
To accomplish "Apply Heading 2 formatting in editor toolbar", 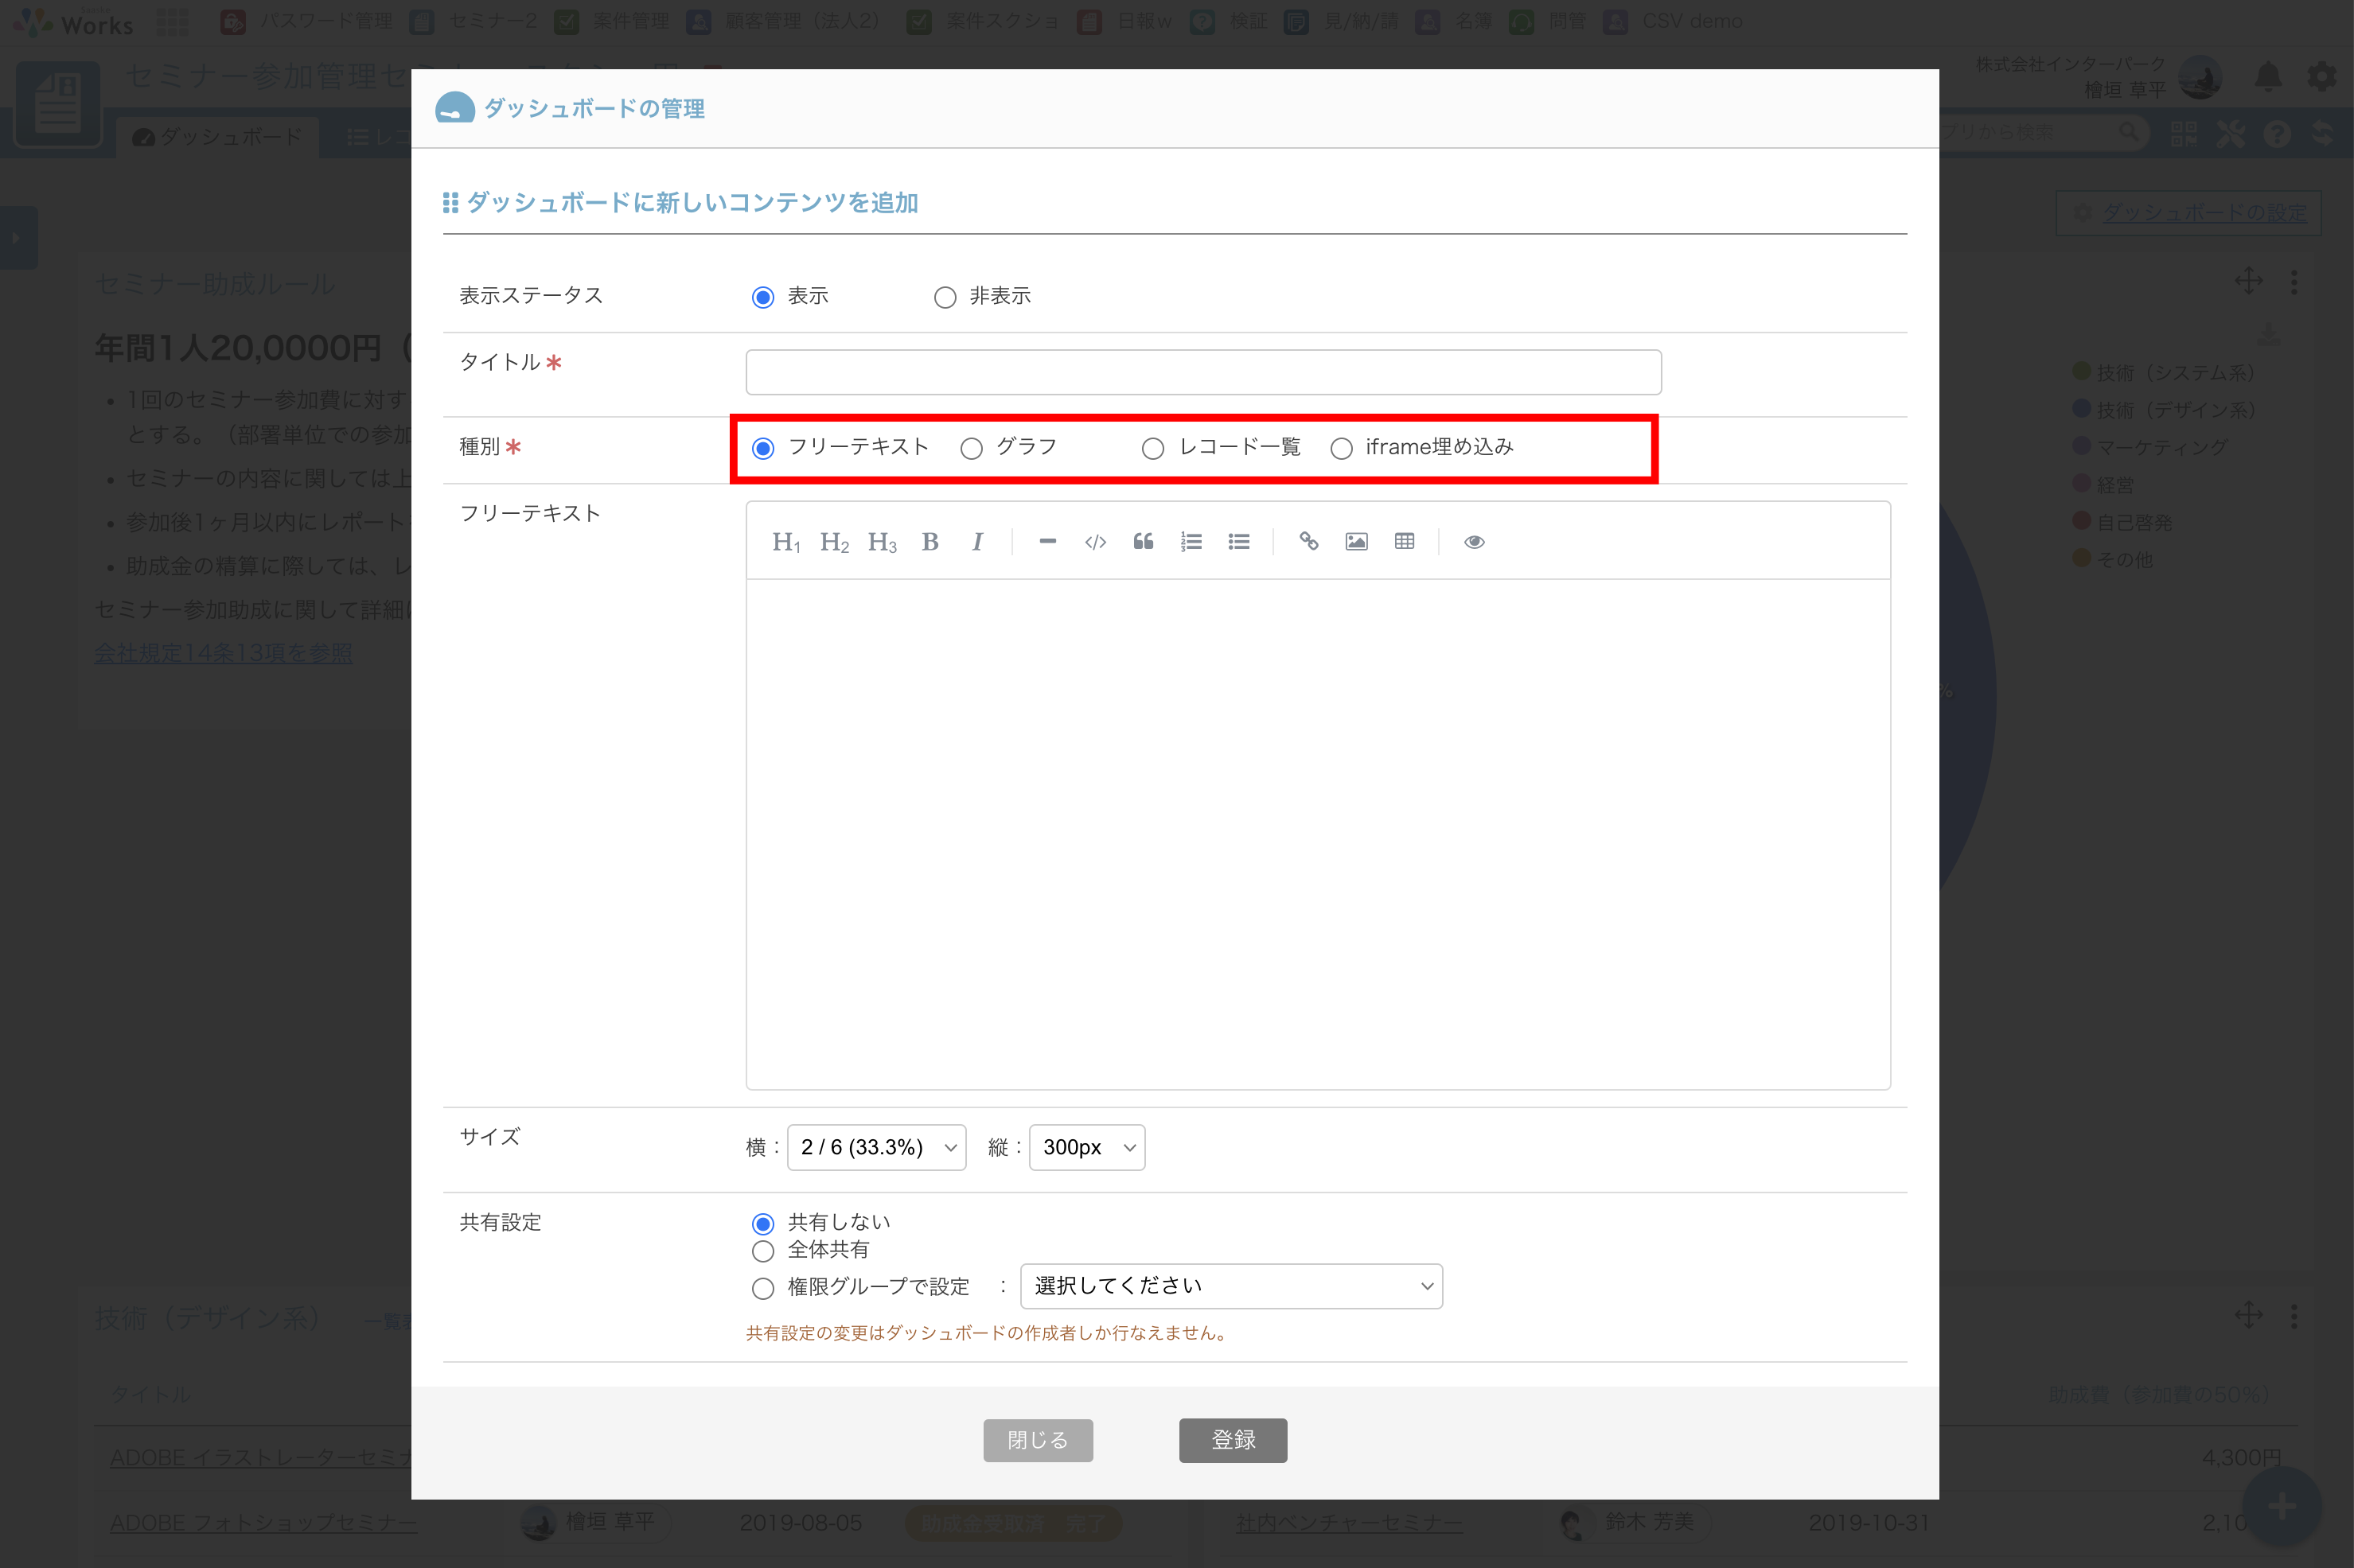I will tap(833, 542).
